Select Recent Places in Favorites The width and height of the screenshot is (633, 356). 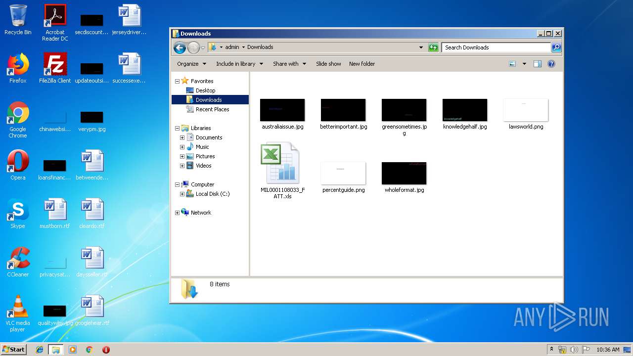pyautogui.click(x=212, y=109)
